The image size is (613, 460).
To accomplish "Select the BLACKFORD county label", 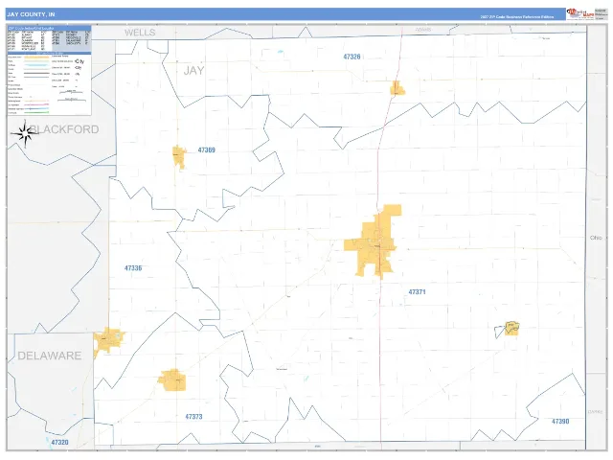I will click(x=65, y=129).
